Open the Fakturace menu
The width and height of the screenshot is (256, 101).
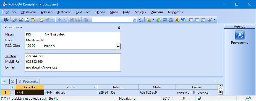83,12
